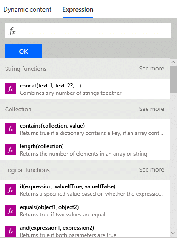Click the fx icon beside if function
The width and height of the screenshot is (177, 238).
(x=11, y=190)
